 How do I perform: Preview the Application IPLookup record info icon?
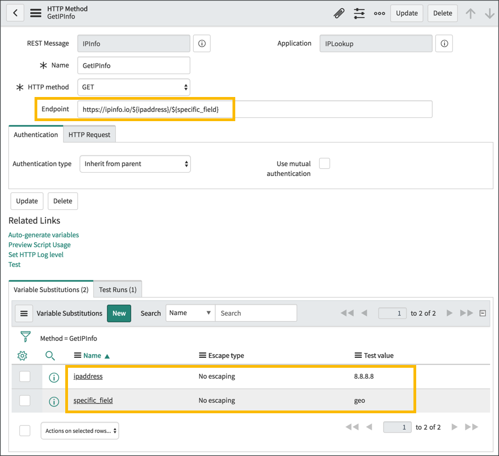(444, 43)
